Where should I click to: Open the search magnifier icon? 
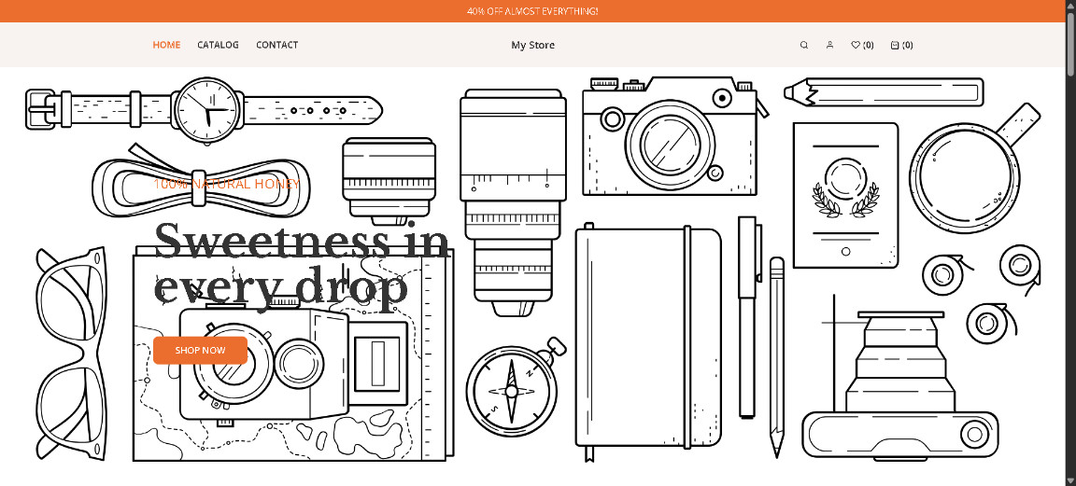804,45
